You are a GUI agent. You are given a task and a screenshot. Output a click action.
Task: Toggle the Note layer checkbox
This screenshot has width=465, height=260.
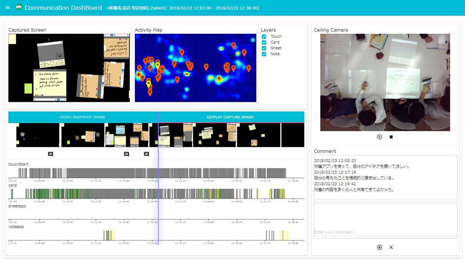click(x=264, y=54)
